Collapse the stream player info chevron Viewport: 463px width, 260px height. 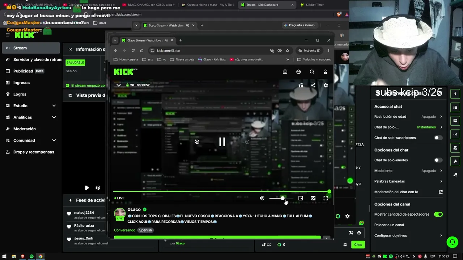click(x=118, y=85)
